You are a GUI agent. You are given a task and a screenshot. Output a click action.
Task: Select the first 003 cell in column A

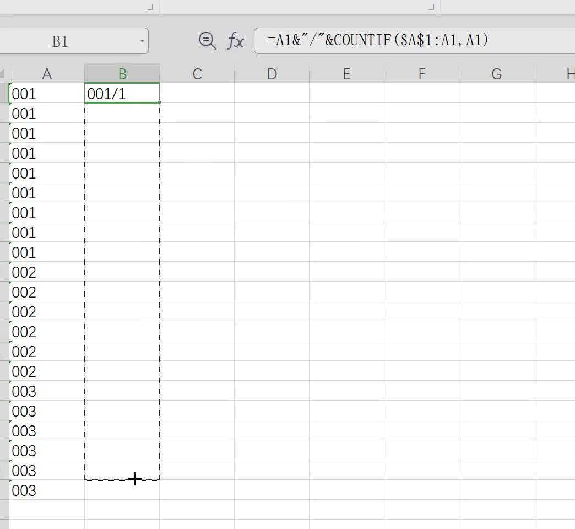[x=47, y=390]
